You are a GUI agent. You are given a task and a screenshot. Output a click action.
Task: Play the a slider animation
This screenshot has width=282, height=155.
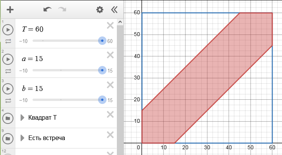(x=8, y=59)
